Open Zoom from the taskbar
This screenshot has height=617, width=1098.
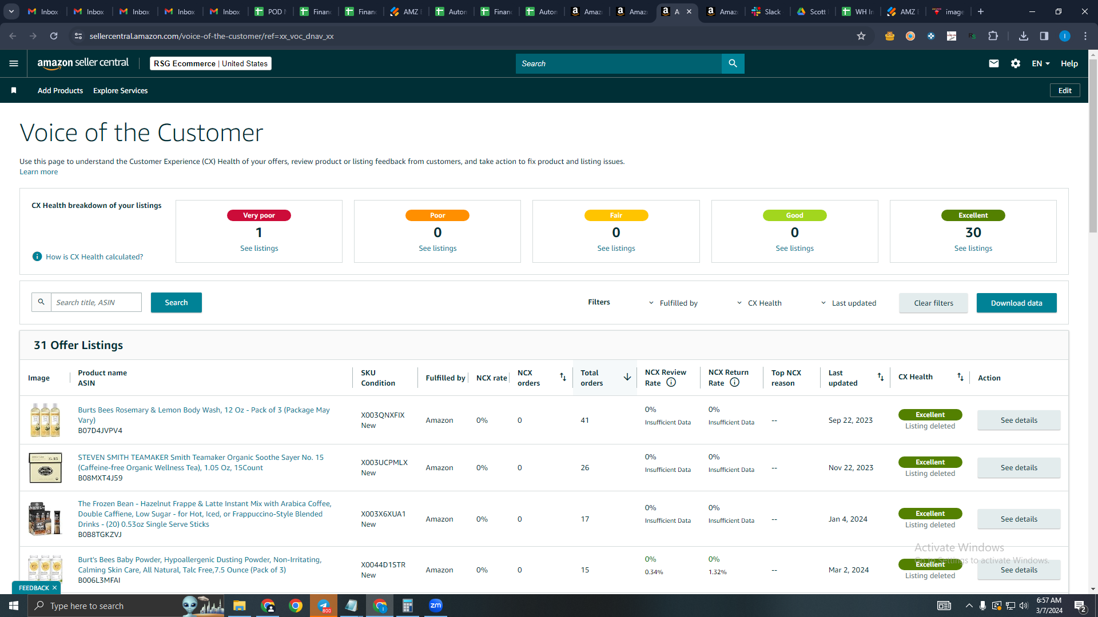click(x=436, y=606)
